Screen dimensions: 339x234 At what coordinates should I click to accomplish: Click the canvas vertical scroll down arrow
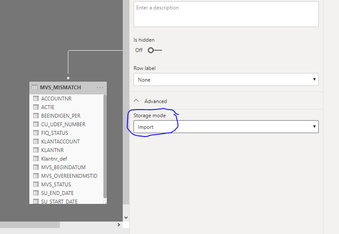pos(126,218)
